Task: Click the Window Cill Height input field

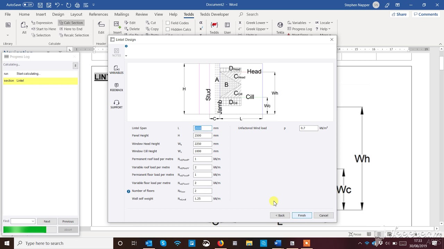Action: tap(203, 151)
